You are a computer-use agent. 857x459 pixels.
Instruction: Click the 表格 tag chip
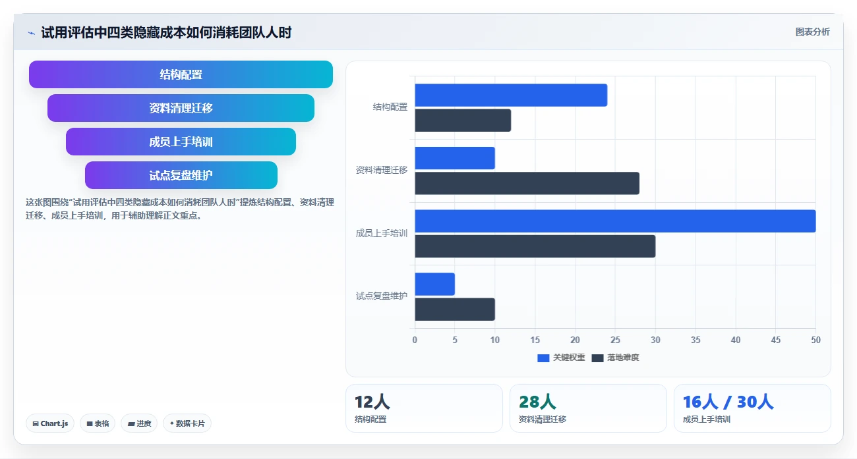click(98, 423)
